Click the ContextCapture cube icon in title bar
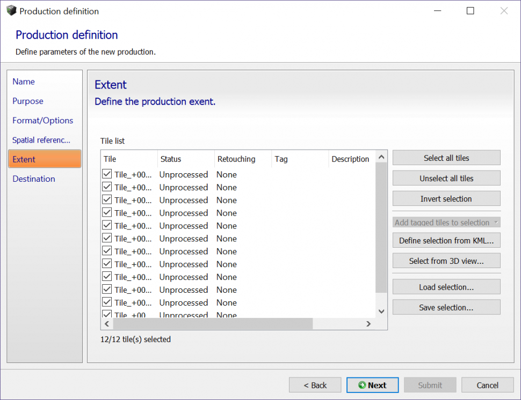521x400 pixels. pos(11,11)
